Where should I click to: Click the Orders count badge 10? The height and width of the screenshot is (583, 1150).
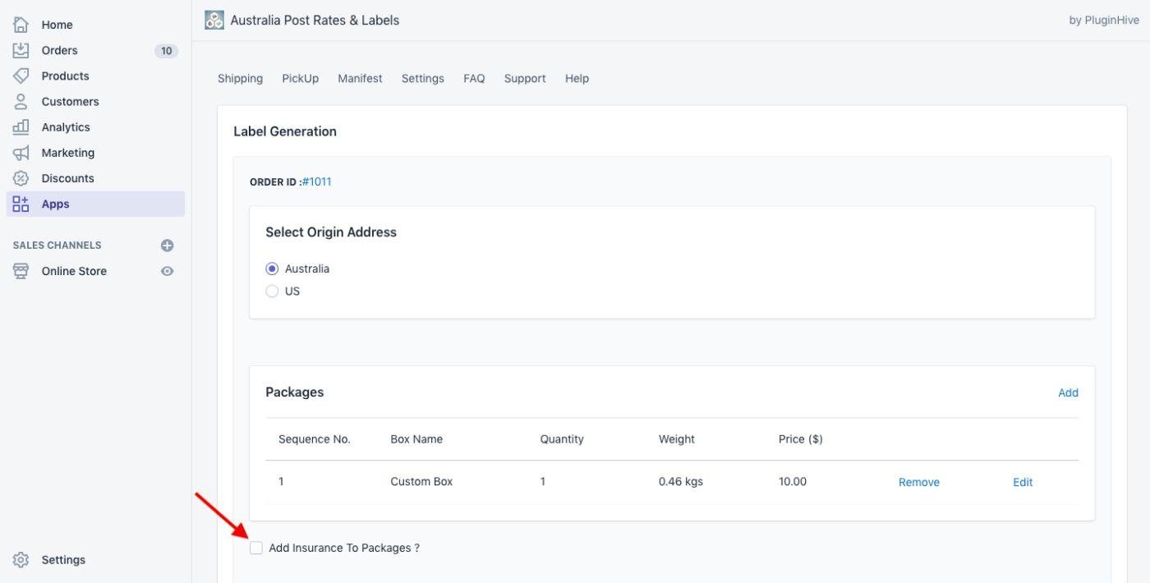pyautogui.click(x=166, y=51)
